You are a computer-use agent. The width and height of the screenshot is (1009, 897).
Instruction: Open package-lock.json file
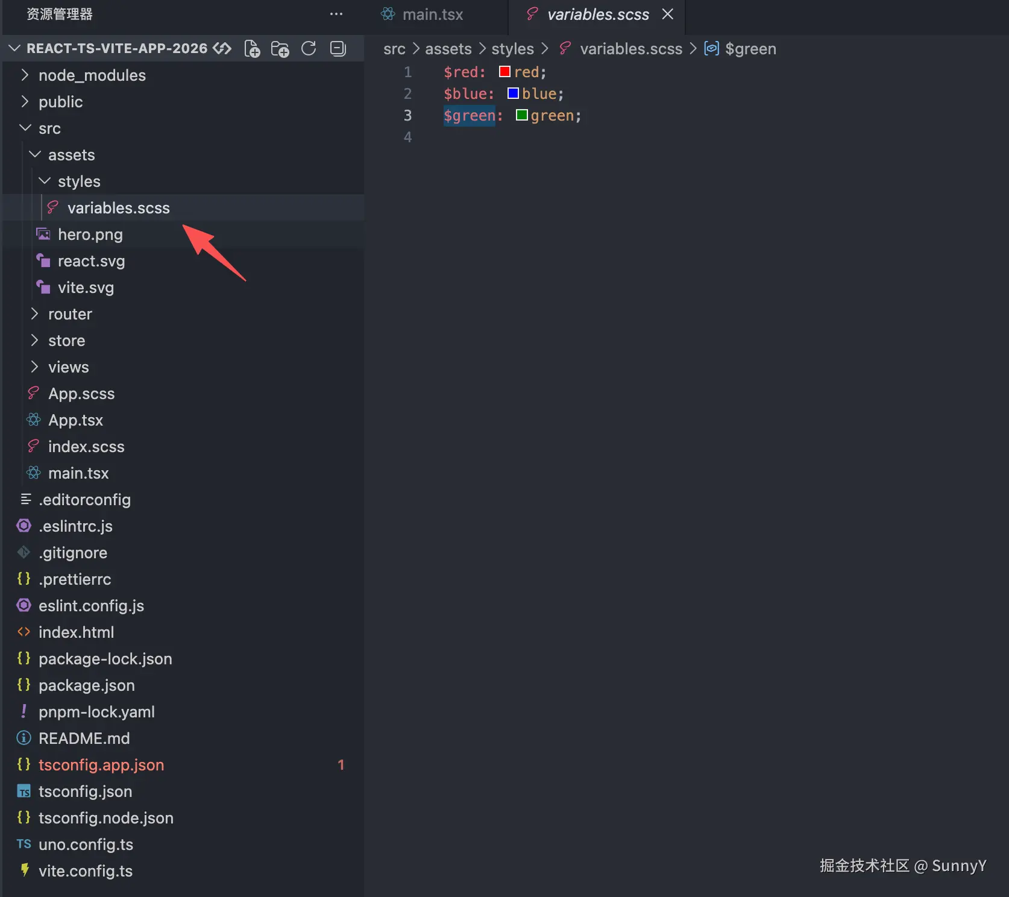183,658
